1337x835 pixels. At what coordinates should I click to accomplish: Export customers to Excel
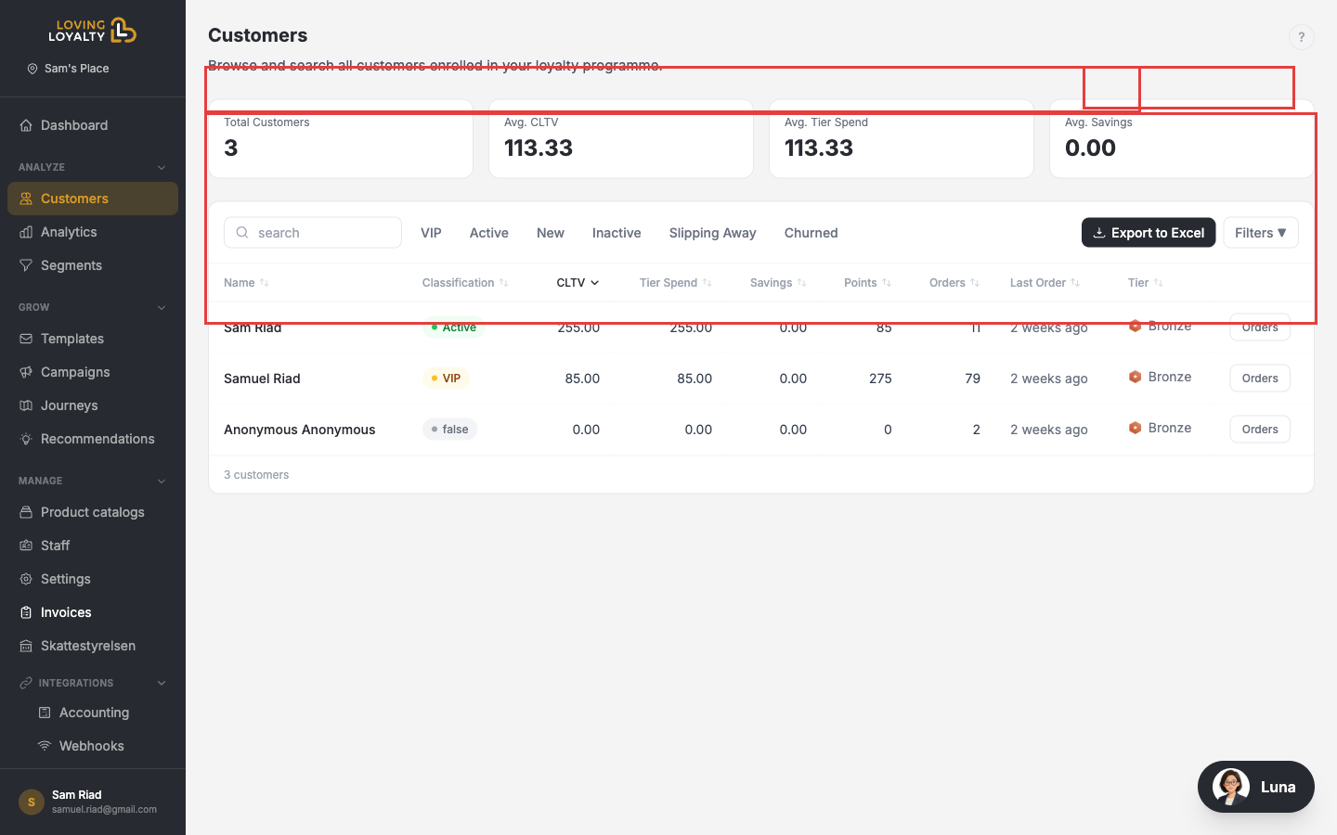(x=1149, y=233)
